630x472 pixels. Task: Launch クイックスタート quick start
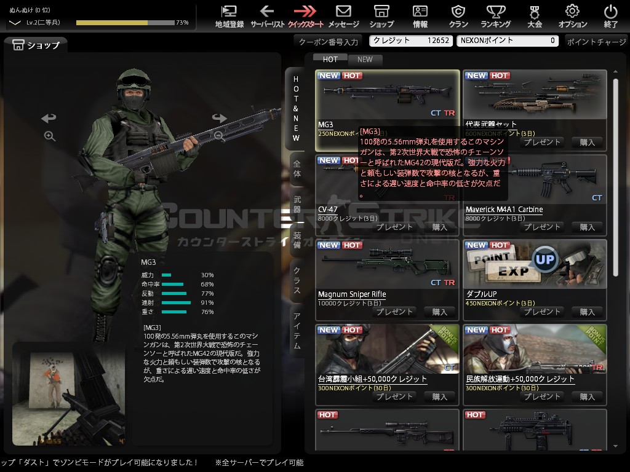[305, 16]
